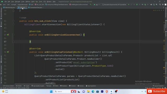Collapse onBillingServiceDisconnected fold at line 85
167x94 pixels.
tap(14, 35)
